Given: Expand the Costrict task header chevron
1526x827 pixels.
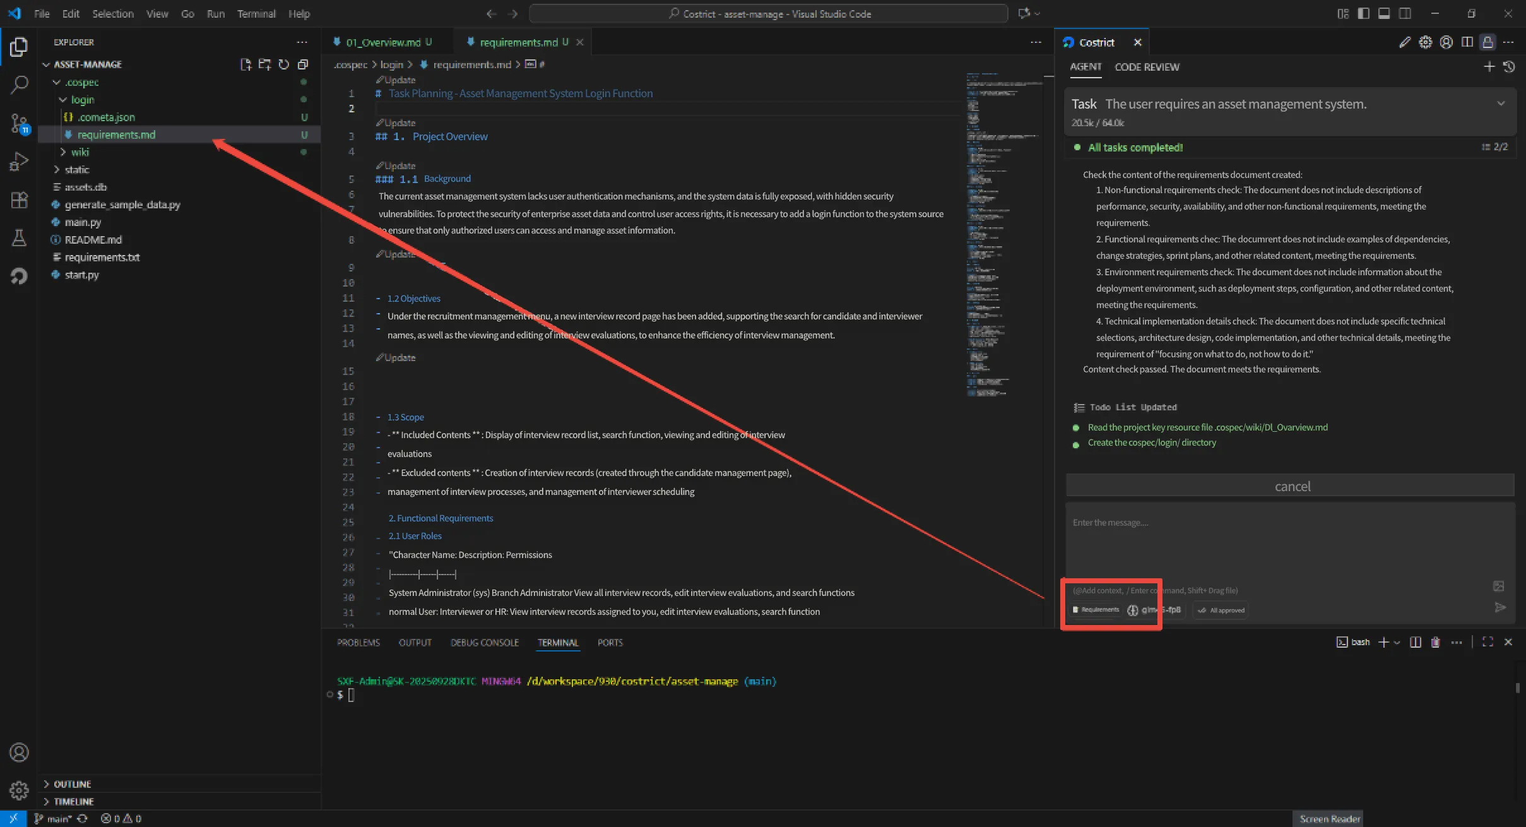Looking at the screenshot, I should click(1501, 104).
